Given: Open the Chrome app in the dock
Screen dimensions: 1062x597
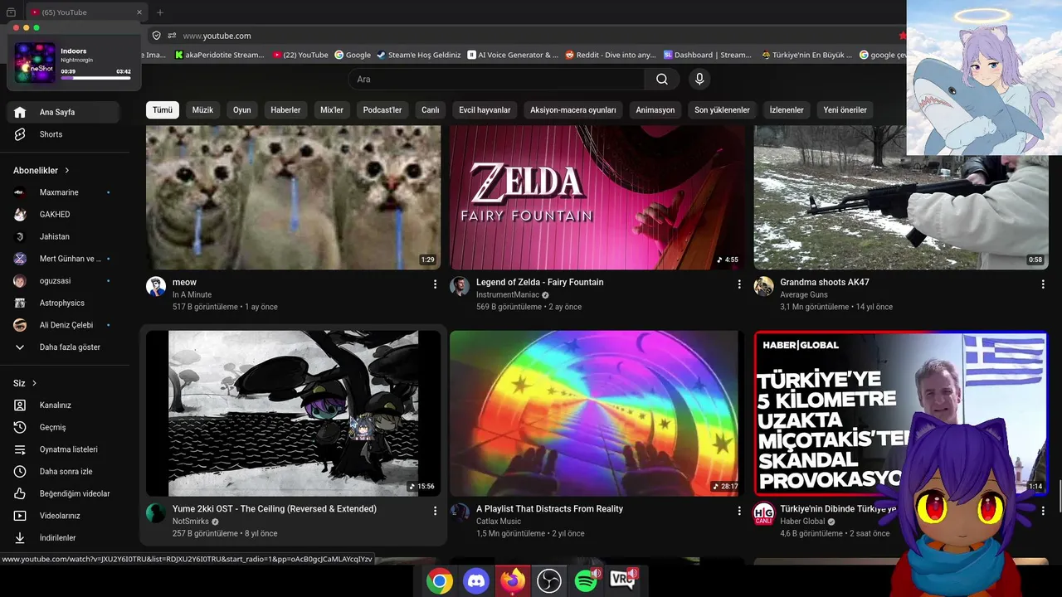Looking at the screenshot, I should (x=440, y=581).
